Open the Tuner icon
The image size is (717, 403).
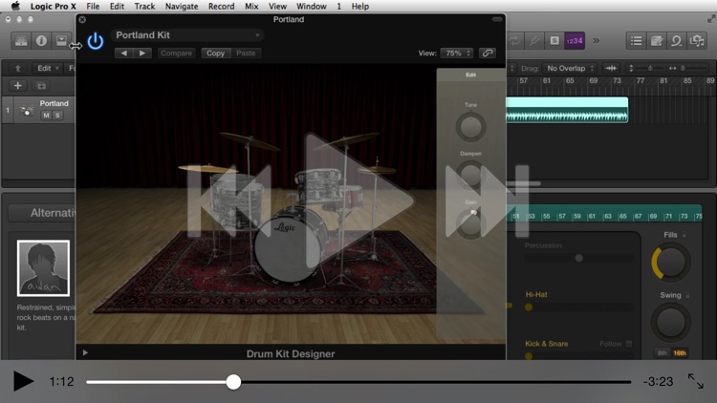click(x=534, y=41)
